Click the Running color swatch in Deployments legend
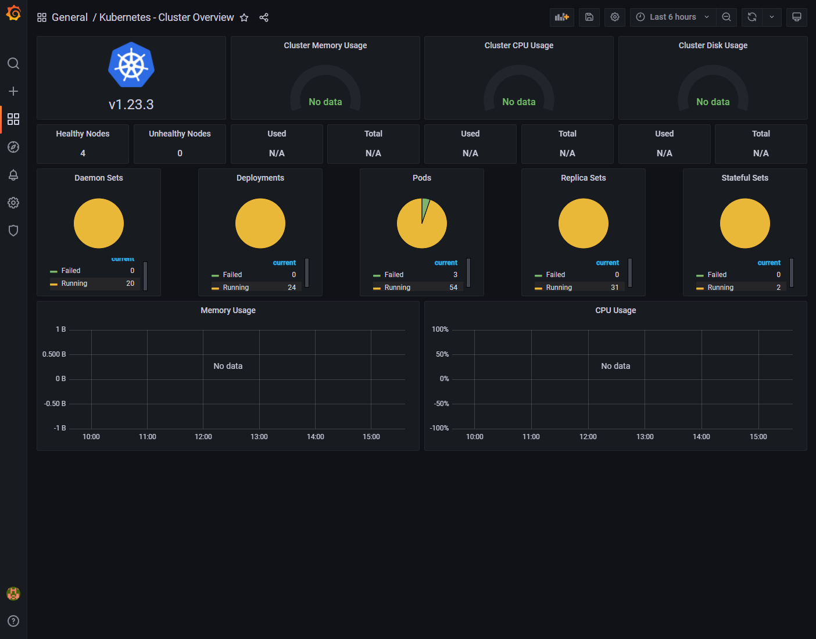 point(215,288)
